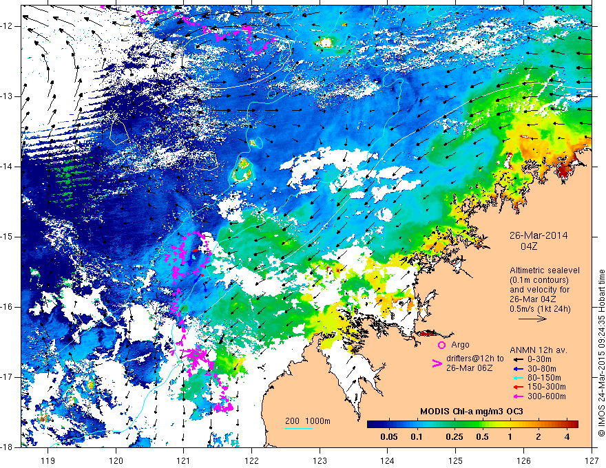The image size is (606, 468).
Task: Click the colorbar tick label '4'
Action: pyautogui.click(x=567, y=437)
